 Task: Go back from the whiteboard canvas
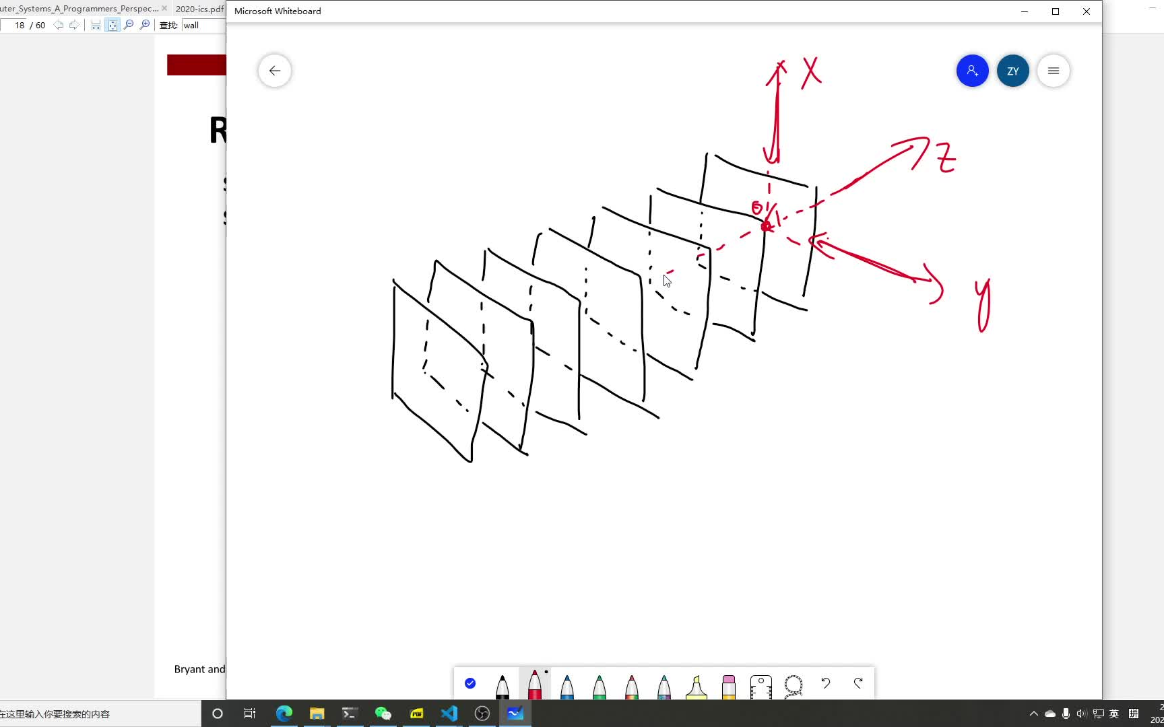[275, 71]
